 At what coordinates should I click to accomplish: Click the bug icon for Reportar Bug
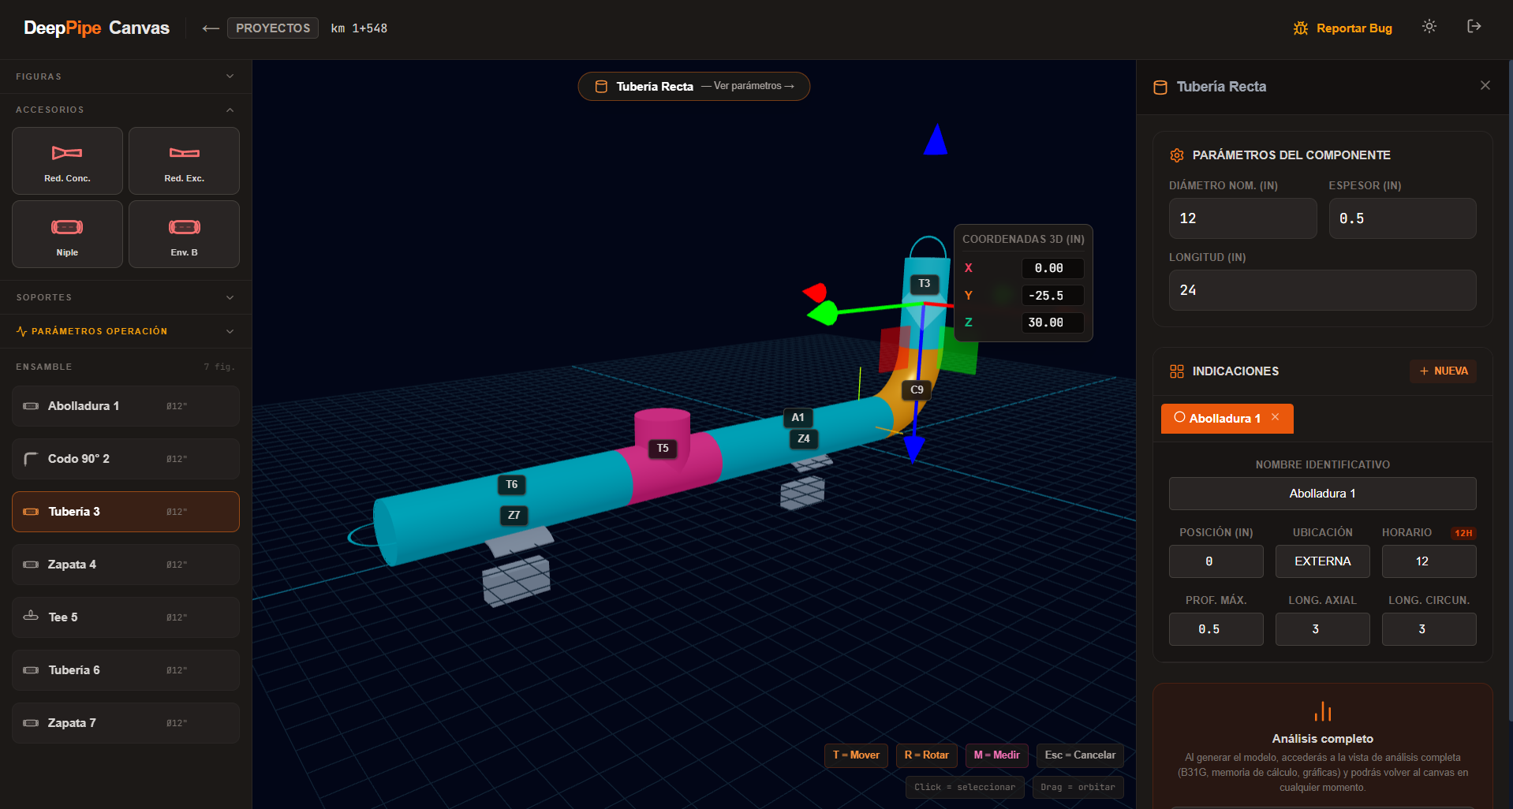pos(1301,28)
